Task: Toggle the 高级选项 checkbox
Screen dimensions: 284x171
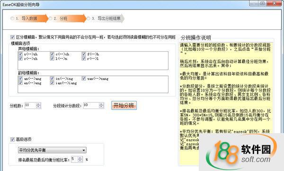Action: tap(12, 139)
